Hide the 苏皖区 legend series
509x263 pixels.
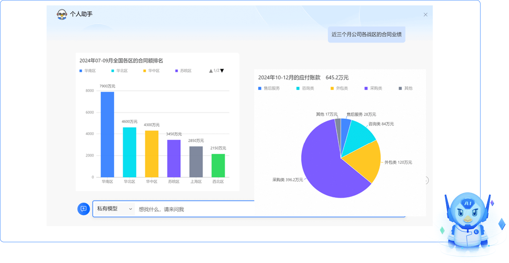183,71
